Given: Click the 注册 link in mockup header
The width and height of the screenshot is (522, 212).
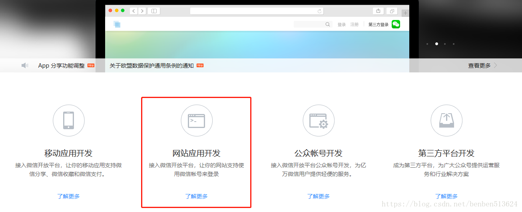Looking at the screenshot, I should 355,25.
